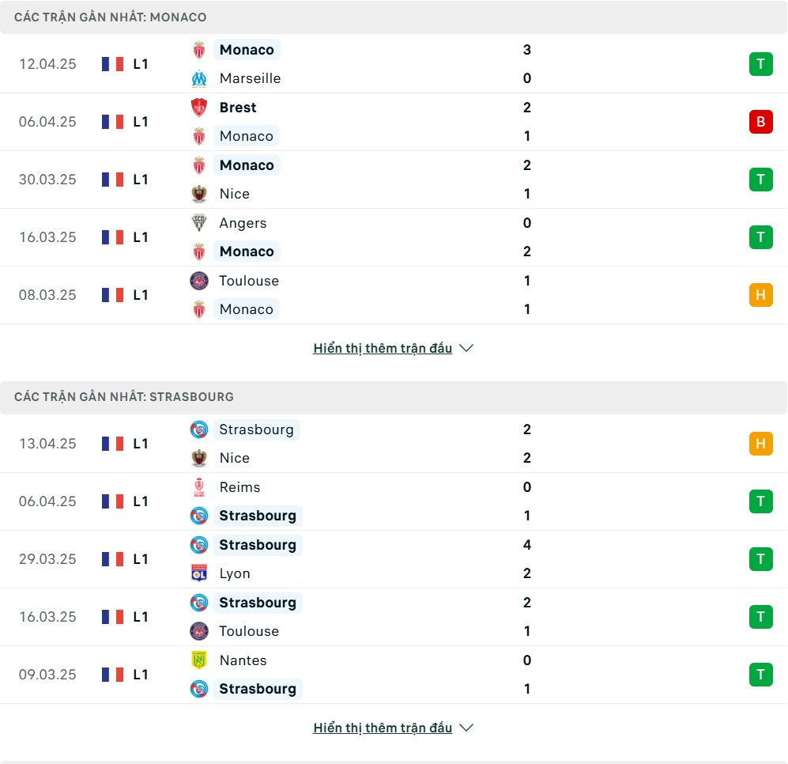
Task: Click the Lyon club crest icon
Action: [x=199, y=573]
